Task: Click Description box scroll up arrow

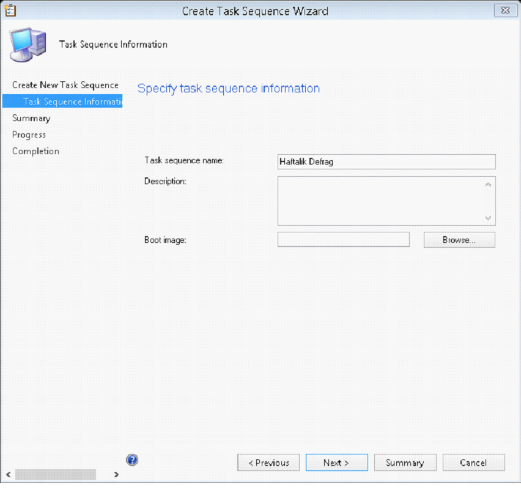Action: (x=488, y=185)
